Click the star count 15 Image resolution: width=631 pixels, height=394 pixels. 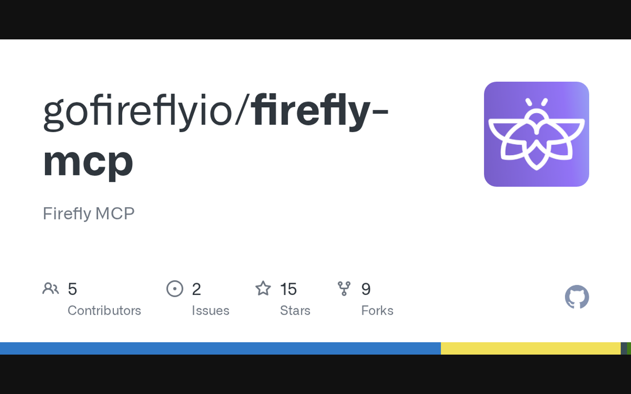tap(288, 289)
